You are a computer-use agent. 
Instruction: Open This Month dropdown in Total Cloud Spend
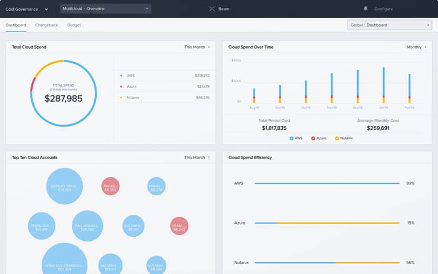(x=197, y=47)
